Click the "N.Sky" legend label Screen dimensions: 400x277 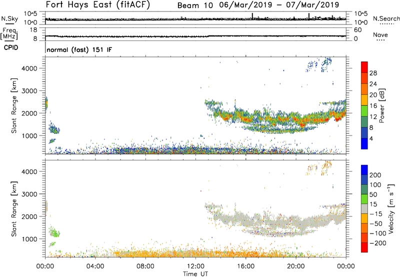tap(9, 18)
